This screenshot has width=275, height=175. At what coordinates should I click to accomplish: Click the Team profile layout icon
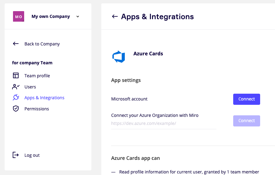(16, 76)
